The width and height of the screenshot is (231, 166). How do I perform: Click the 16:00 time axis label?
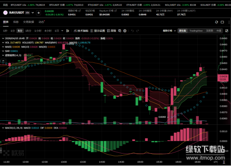point(178,162)
